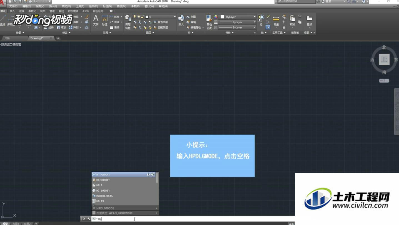Expand 图案填充 ACAD_ISO02W100 suggestion group
This screenshot has height=225, width=399.
click(x=157, y=213)
